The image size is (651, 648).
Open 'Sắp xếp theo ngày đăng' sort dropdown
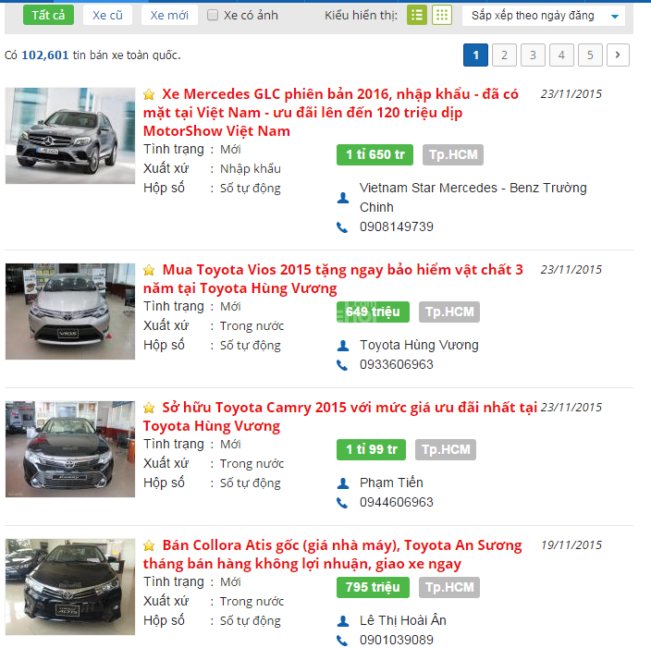(544, 16)
